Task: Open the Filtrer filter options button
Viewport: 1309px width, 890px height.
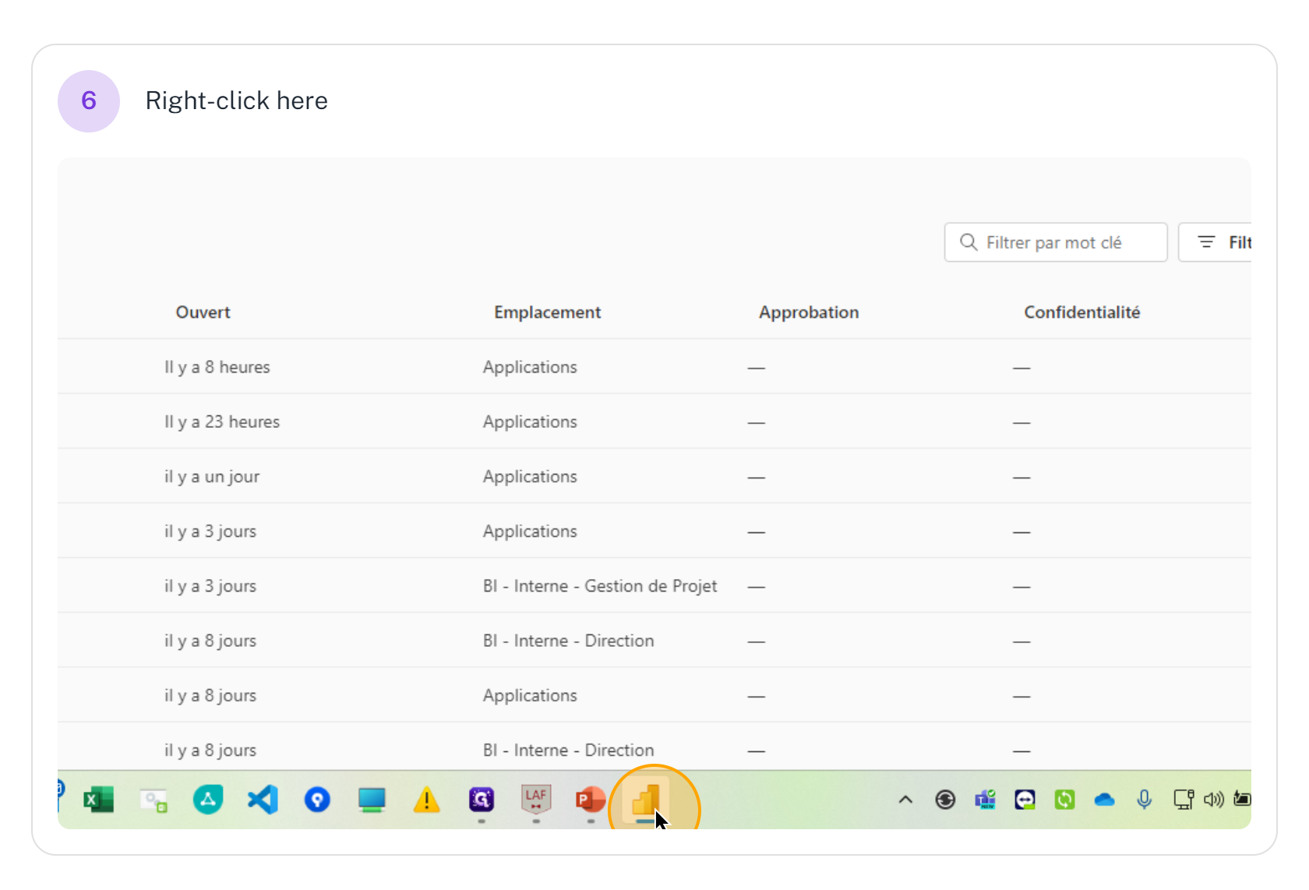Action: point(1221,242)
